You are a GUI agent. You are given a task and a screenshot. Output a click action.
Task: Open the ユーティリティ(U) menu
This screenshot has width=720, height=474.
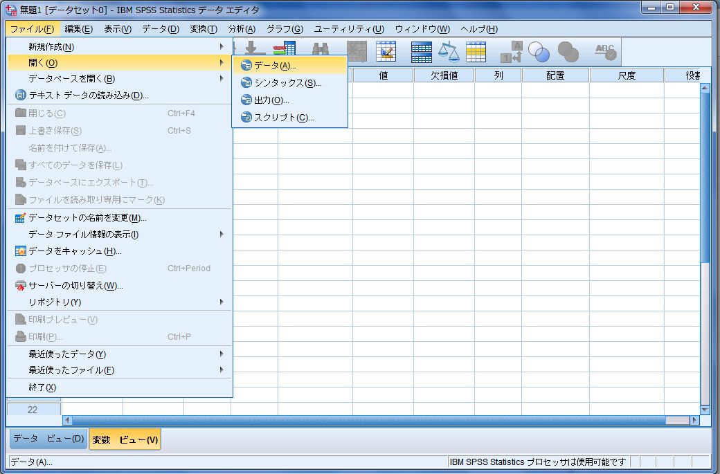tap(349, 29)
